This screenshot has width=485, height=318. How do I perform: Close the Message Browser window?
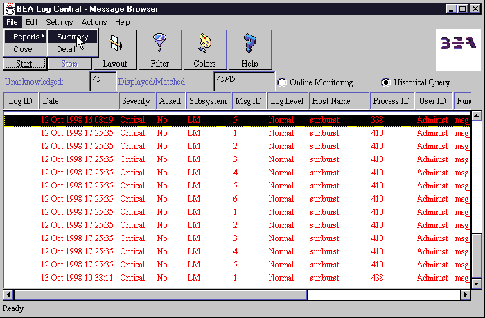point(475,9)
